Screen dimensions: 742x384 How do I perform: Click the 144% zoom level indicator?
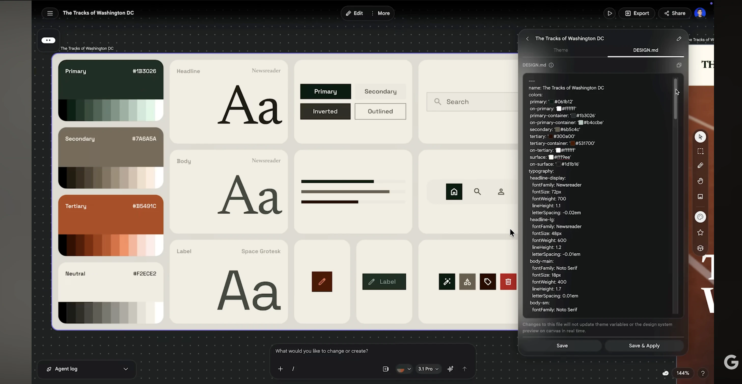683,373
